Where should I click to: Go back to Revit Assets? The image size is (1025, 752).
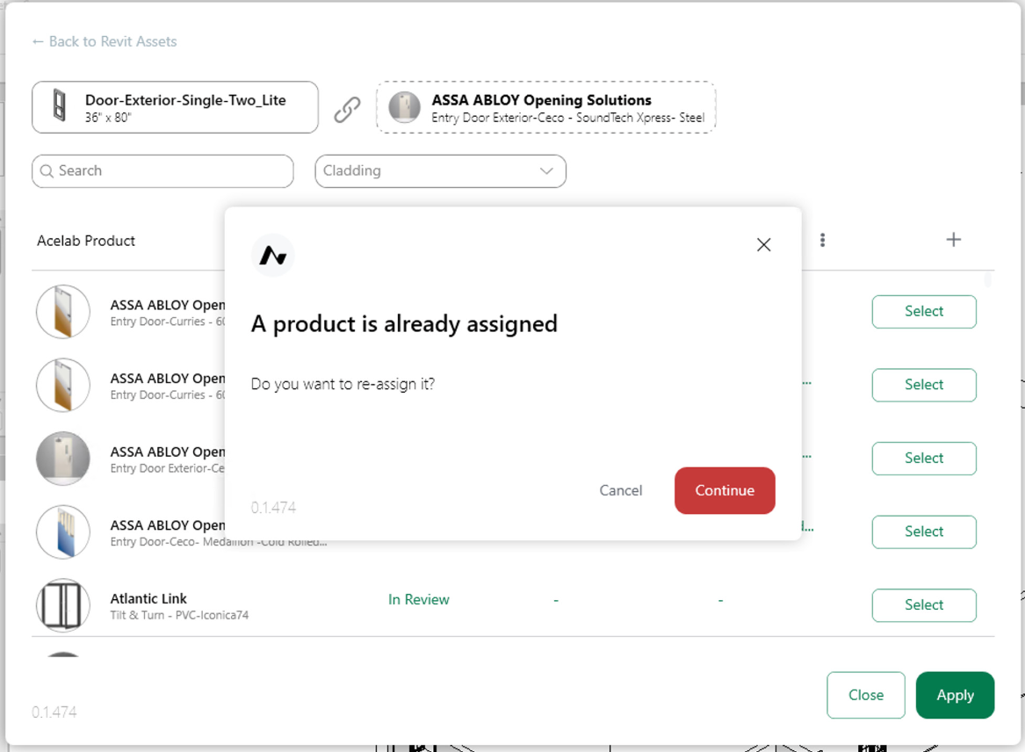pyautogui.click(x=105, y=41)
